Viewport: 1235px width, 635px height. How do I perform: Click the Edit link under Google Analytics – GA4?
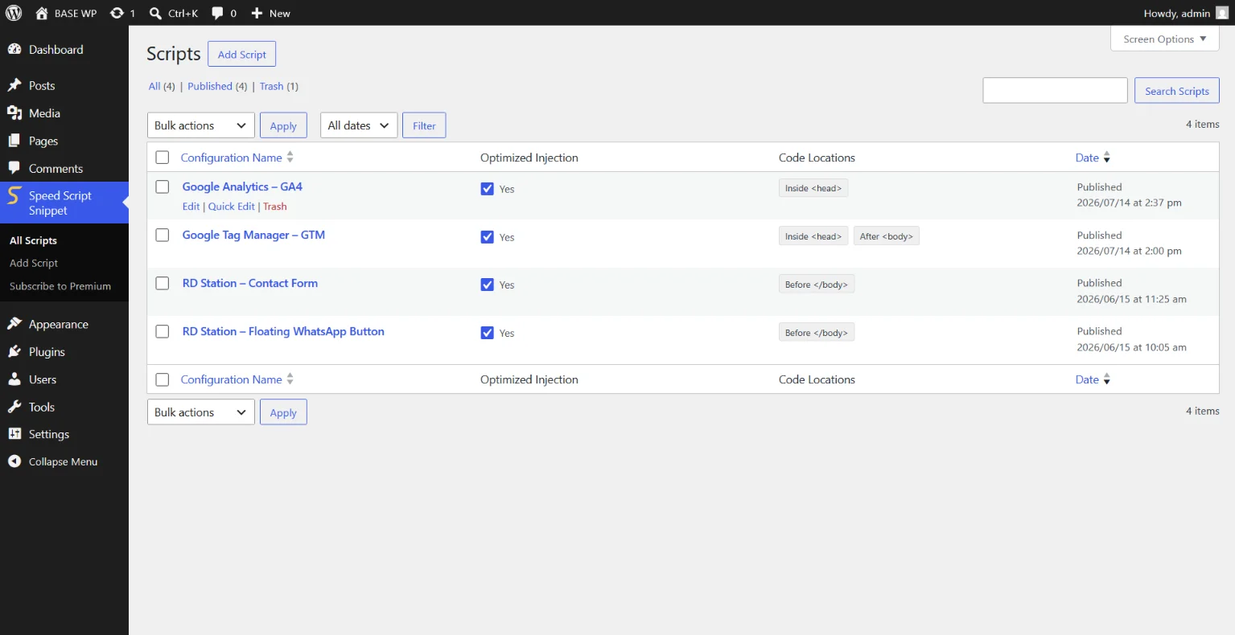point(191,207)
